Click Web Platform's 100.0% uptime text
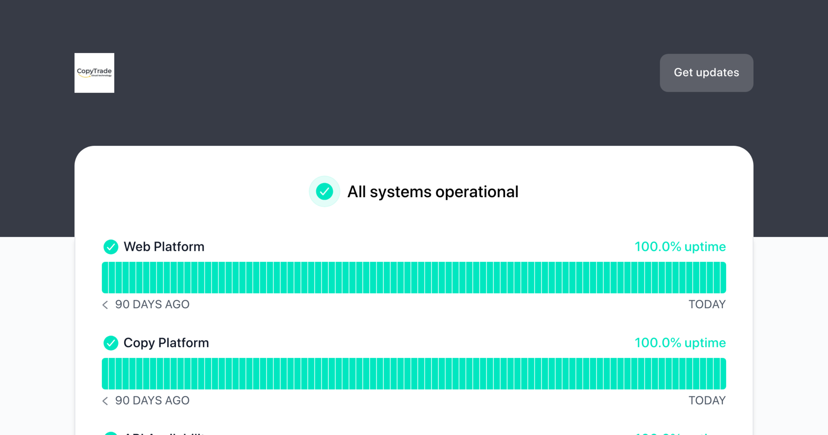Image resolution: width=828 pixels, height=435 pixels. pyautogui.click(x=680, y=247)
